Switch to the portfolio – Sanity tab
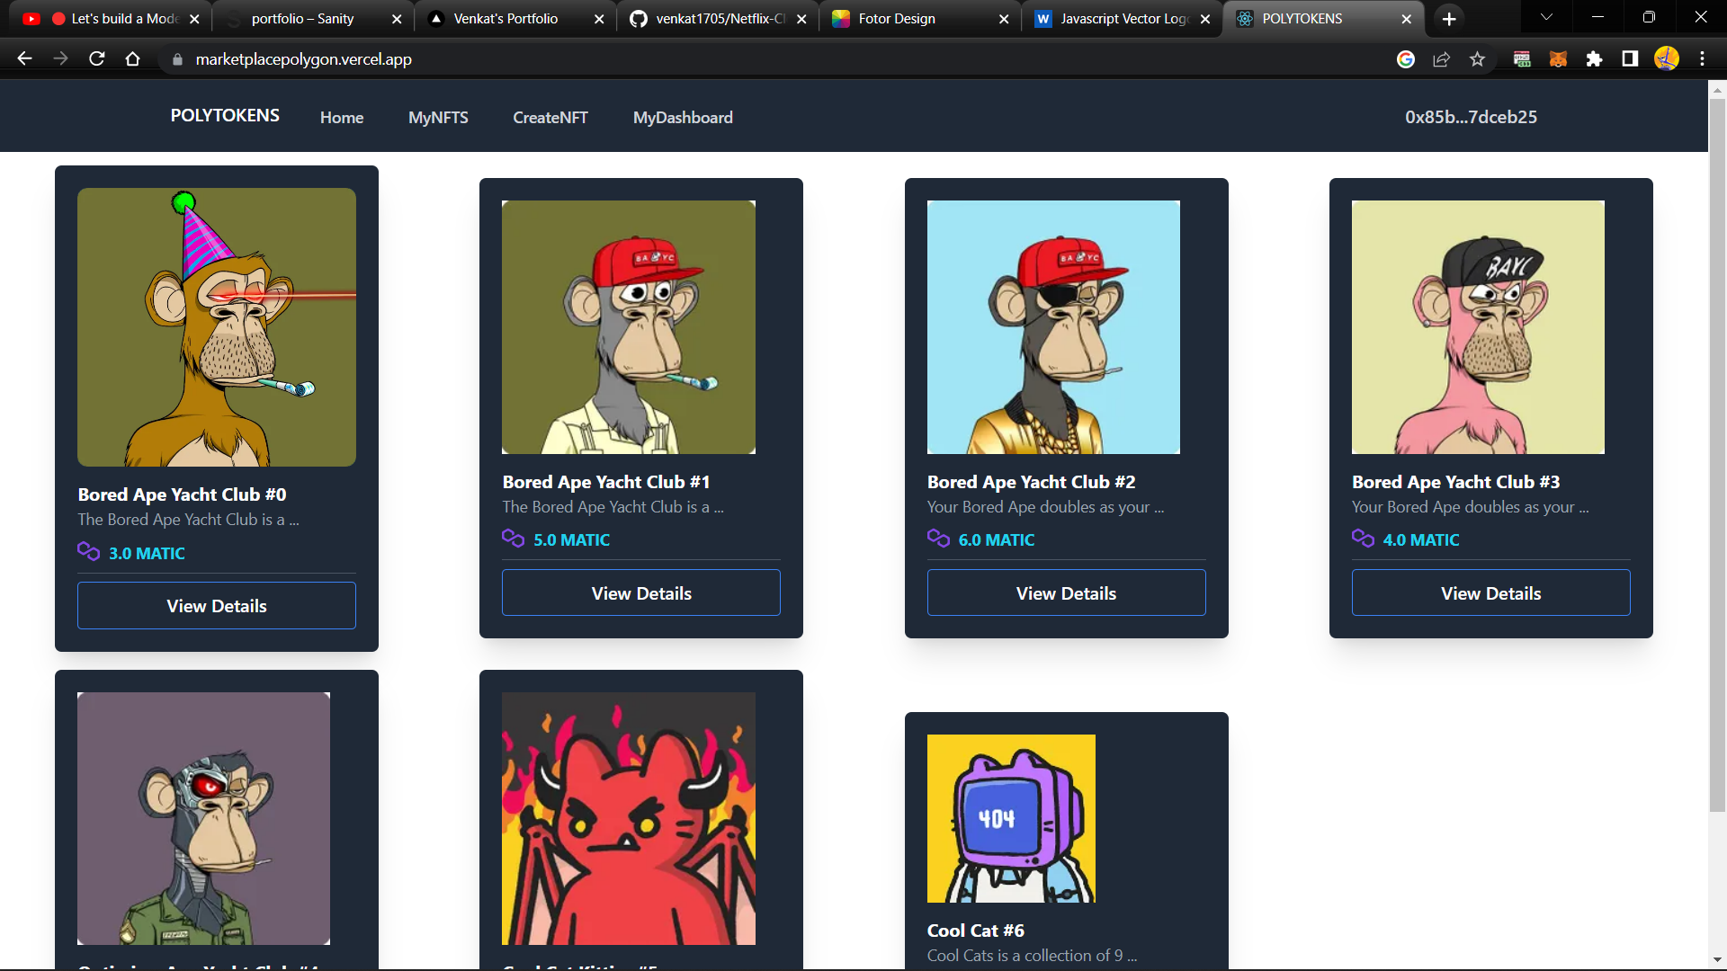Viewport: 1727px width, 971px height. (315, 19)
